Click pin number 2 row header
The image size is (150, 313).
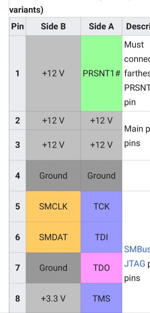tap(17, 121)
